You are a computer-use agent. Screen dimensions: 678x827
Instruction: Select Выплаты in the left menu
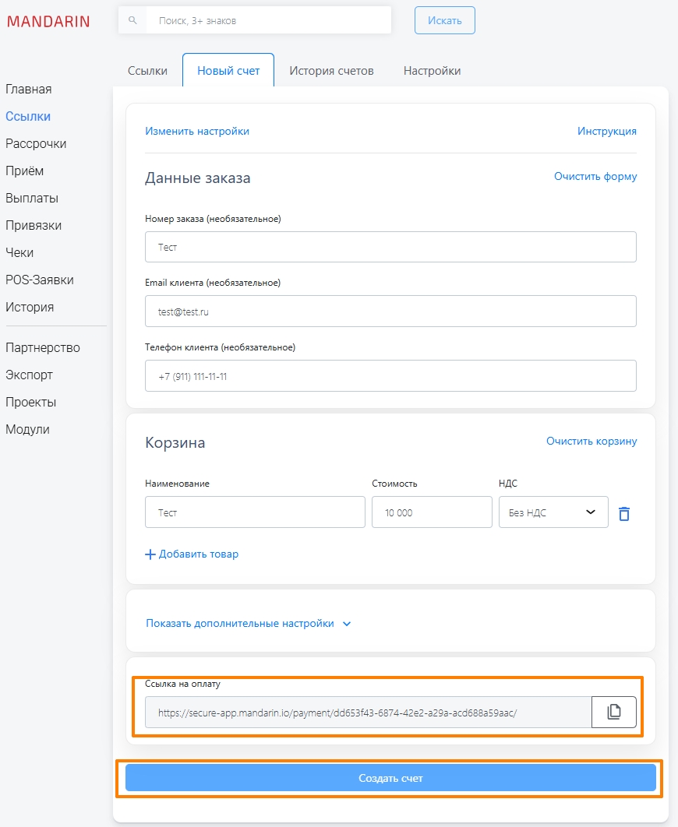32,199
